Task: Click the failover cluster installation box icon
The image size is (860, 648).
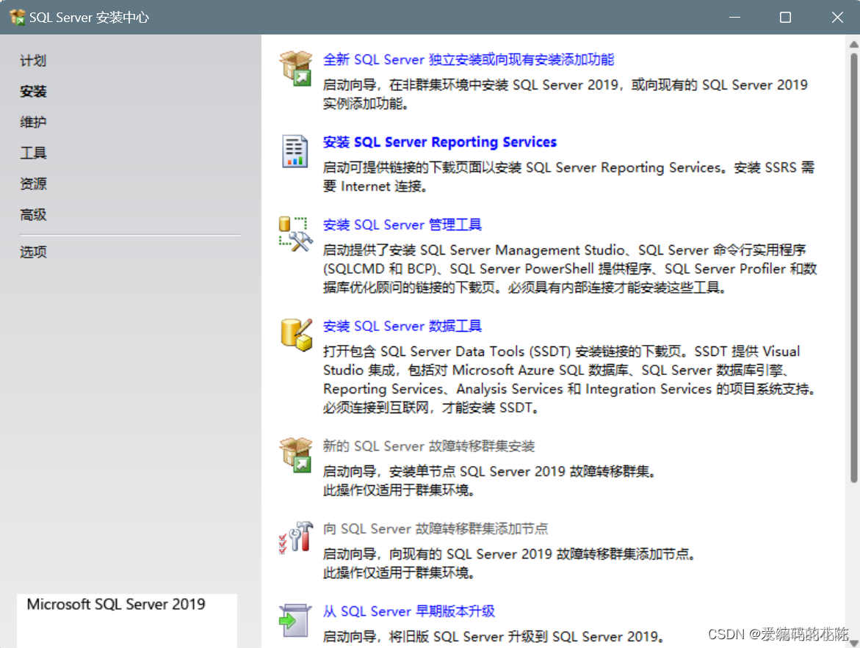Action: (296, 454)
